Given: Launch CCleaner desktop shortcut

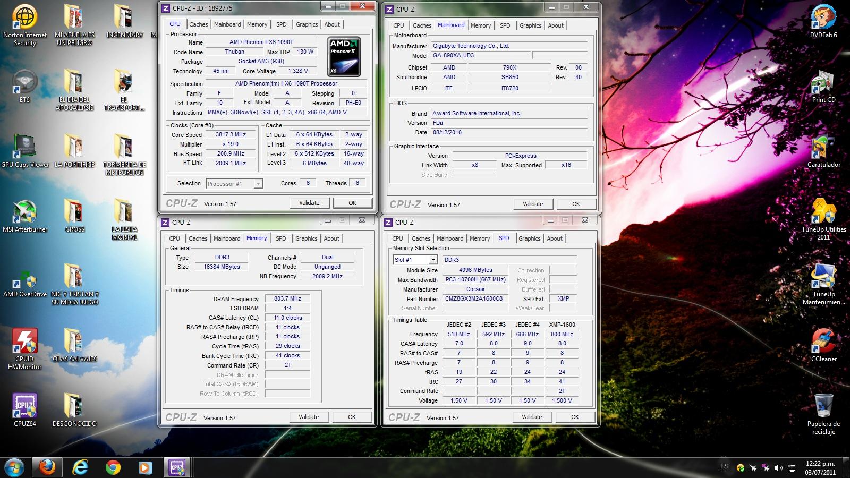Looking at the screenshot, I should tap(823, 345).
